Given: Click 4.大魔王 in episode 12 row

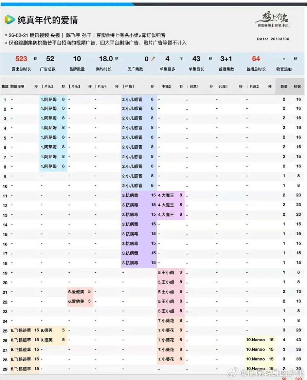Looking at the screenshot, I should point(166,205).
